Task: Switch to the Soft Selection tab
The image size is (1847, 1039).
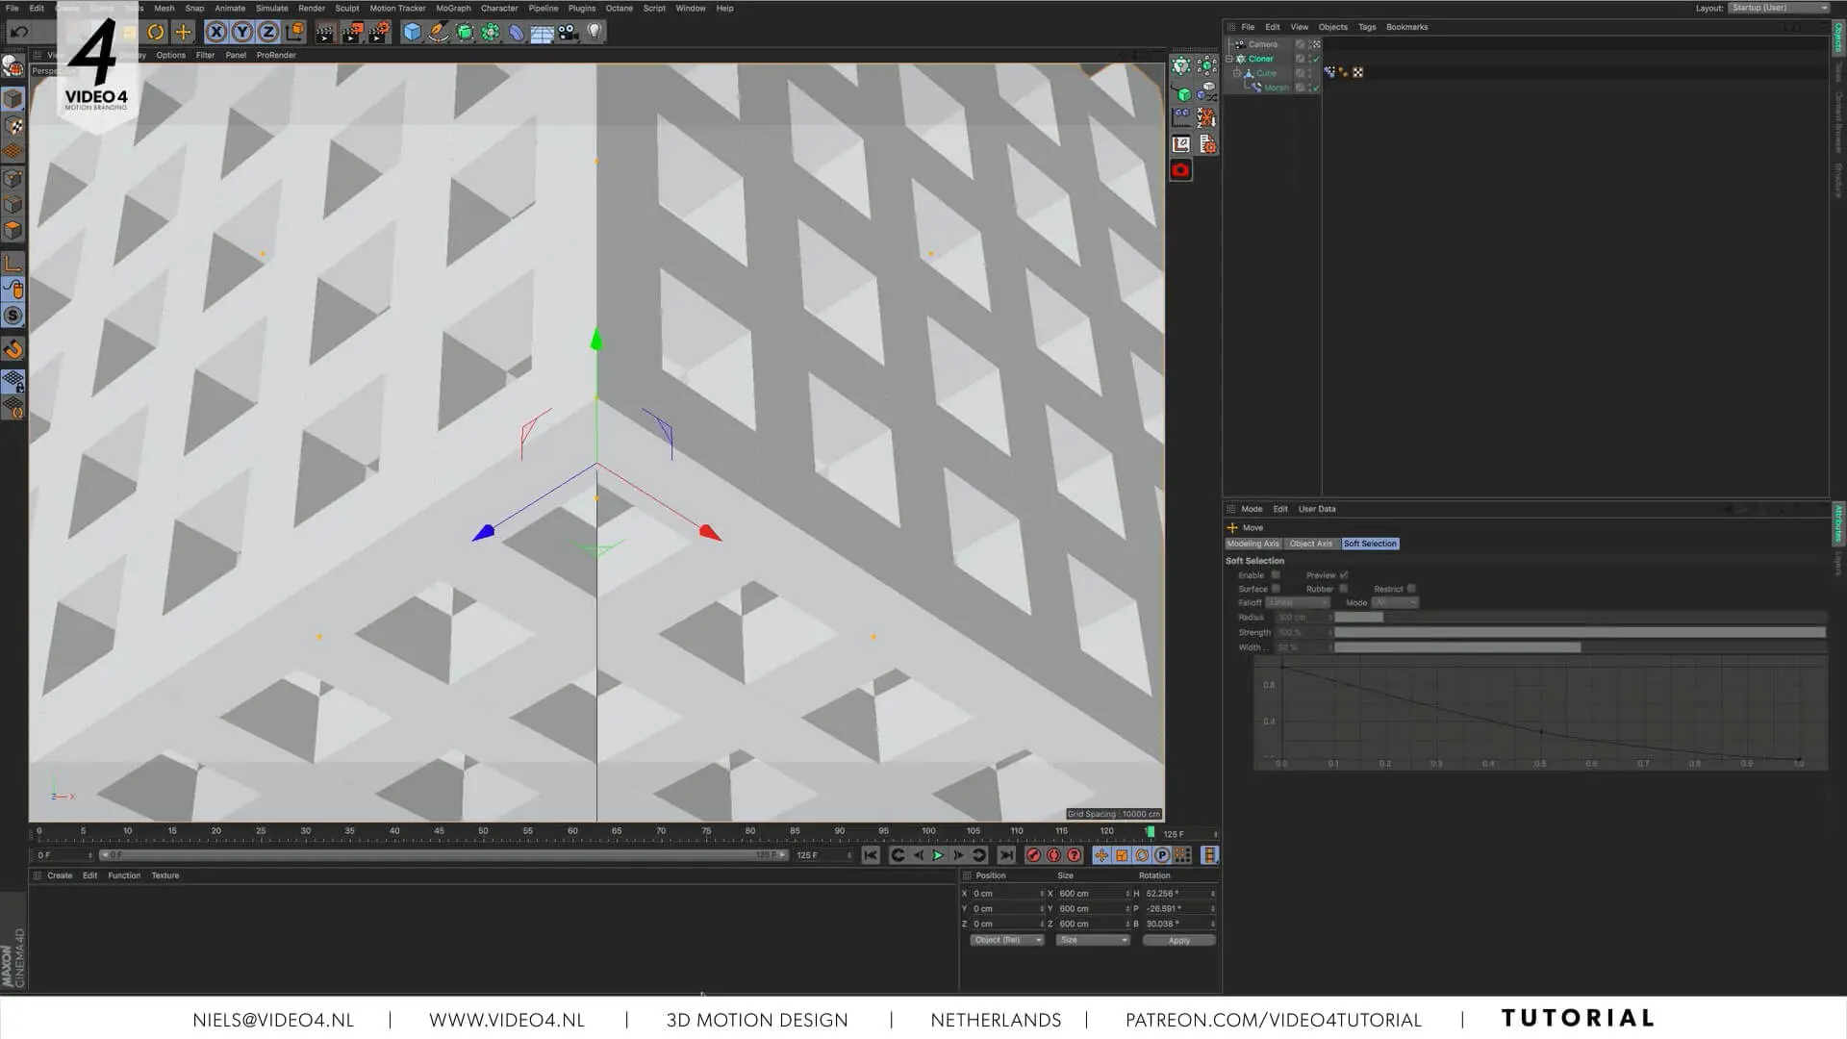Action: pos(1370,544)
